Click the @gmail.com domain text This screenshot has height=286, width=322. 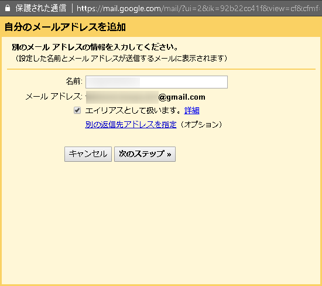pos(181,97)
